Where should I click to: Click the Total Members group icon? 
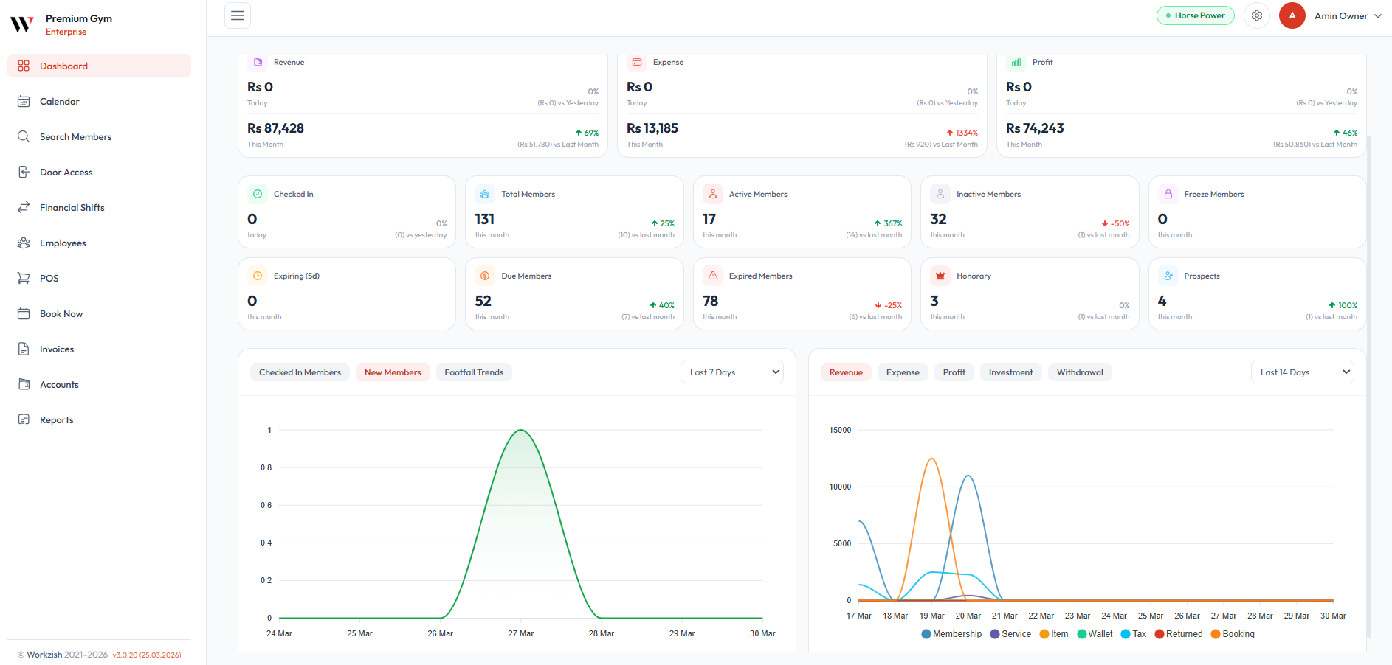485,194
